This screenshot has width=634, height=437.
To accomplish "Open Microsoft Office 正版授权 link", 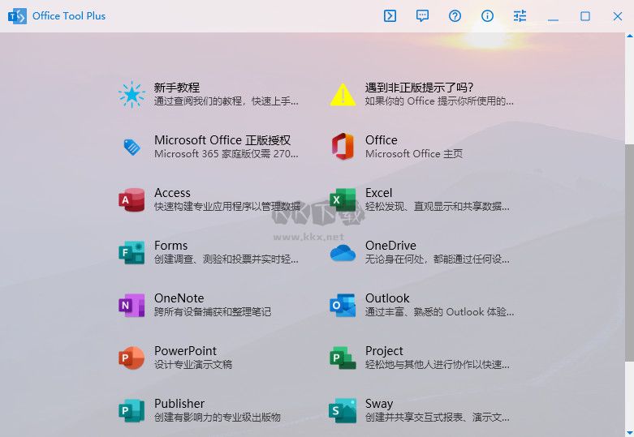I will pyautogui.click(x=222, y=140).
